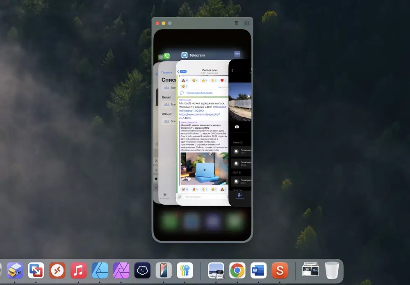
Task: Open the green Phone app icon
Action: [x=166, y=56]
